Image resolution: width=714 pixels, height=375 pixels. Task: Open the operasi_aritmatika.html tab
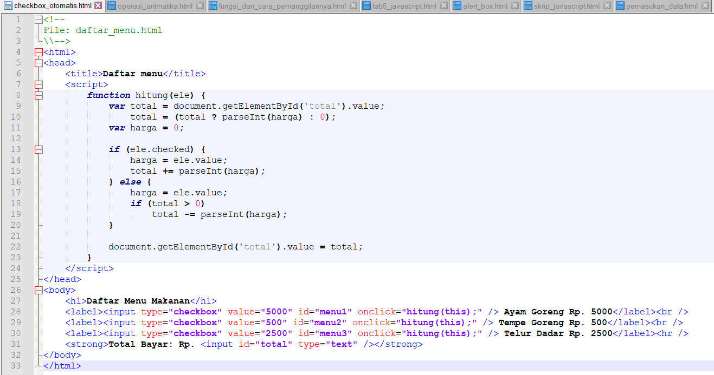pos(155,6)
